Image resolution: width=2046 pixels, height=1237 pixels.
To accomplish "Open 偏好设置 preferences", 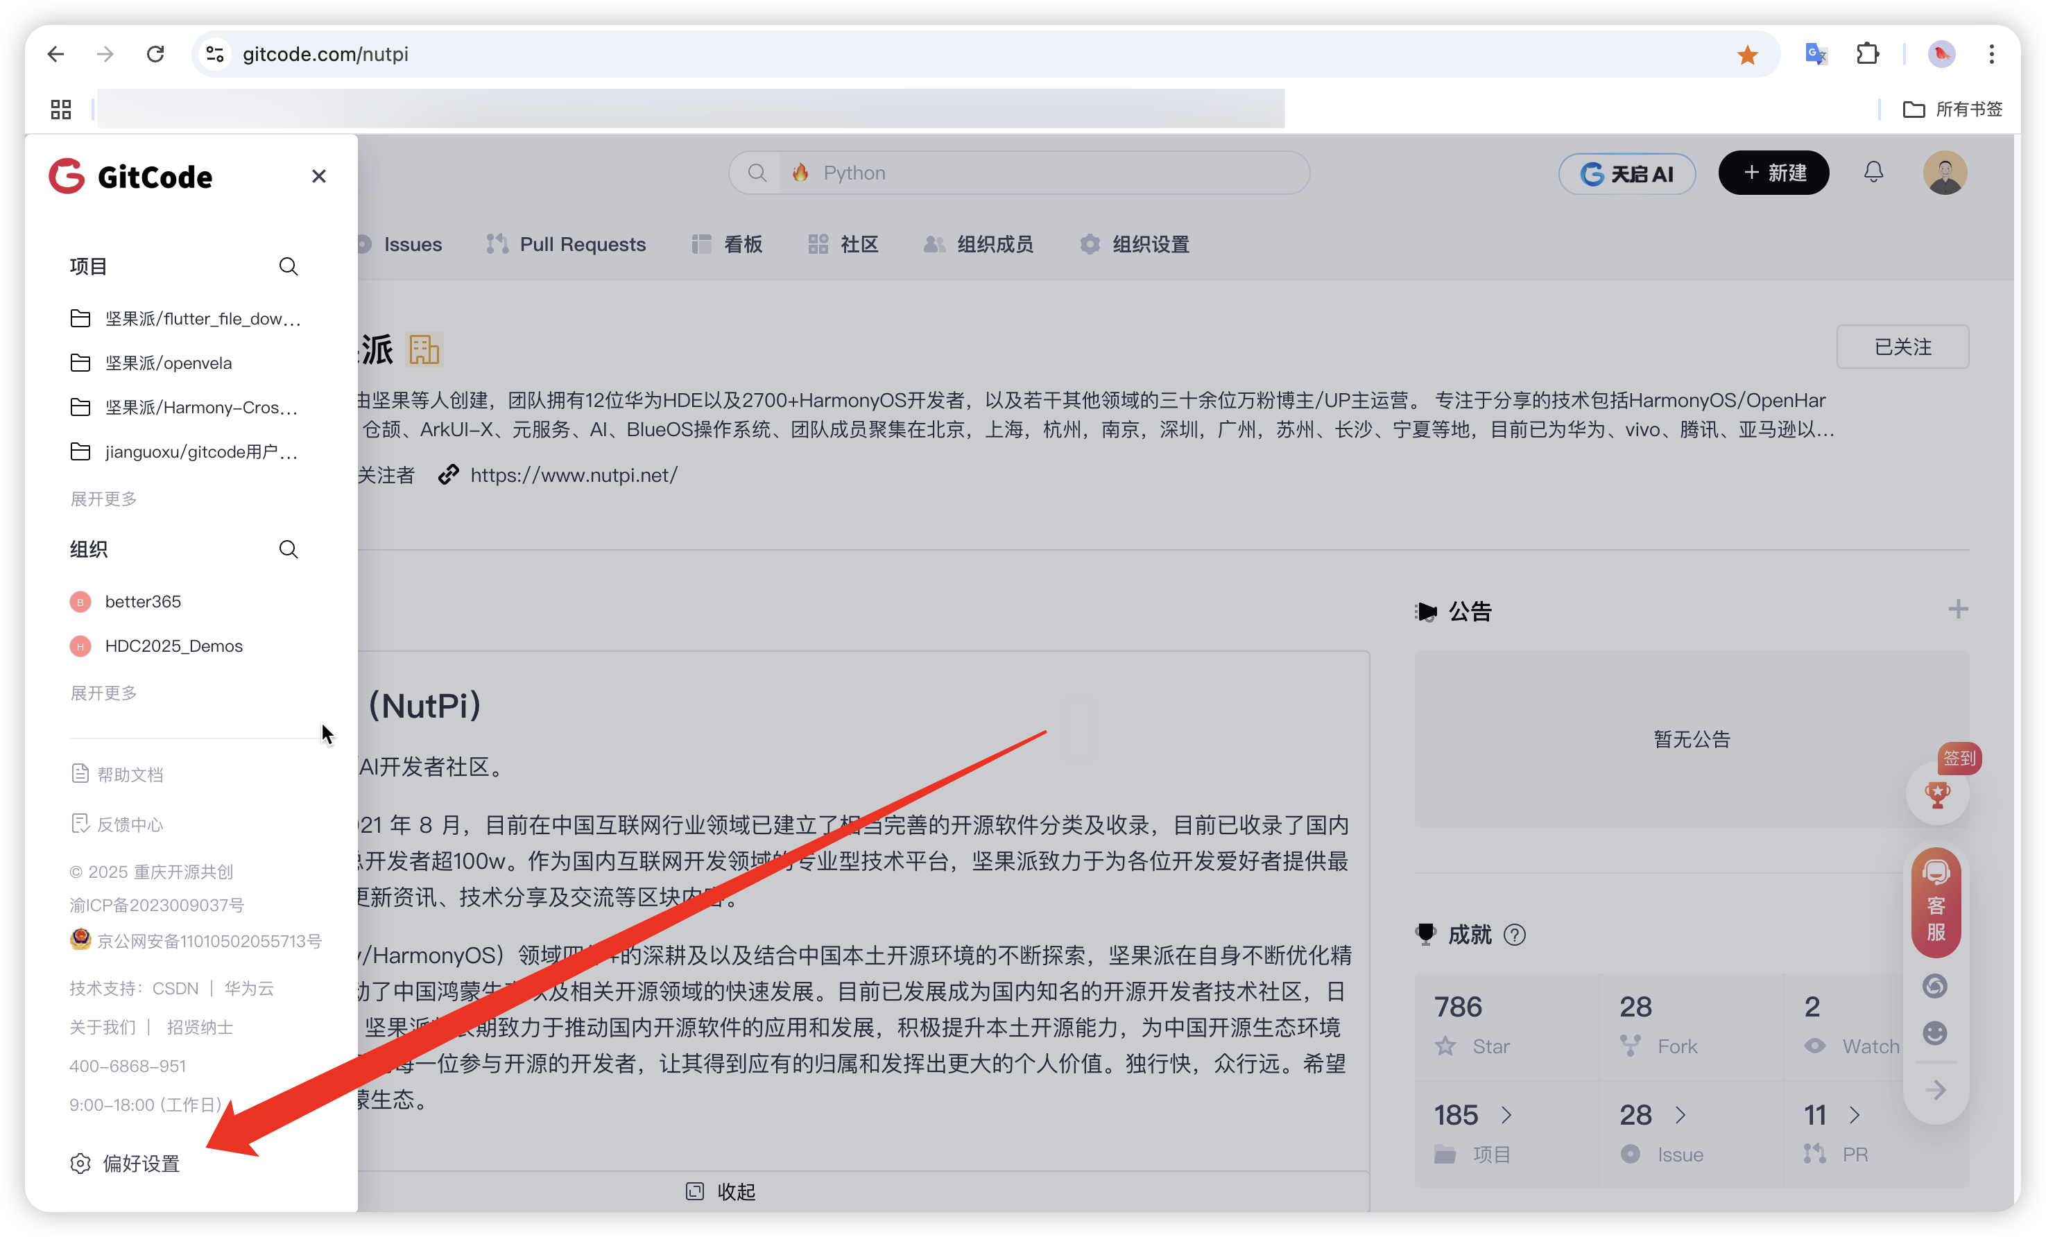I will point(126,1164).
